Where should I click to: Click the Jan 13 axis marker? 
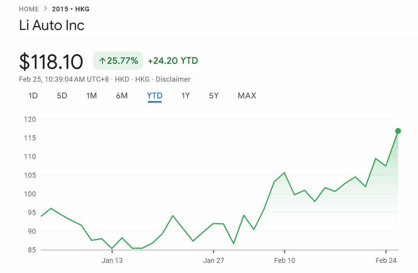tap(112, 261)
